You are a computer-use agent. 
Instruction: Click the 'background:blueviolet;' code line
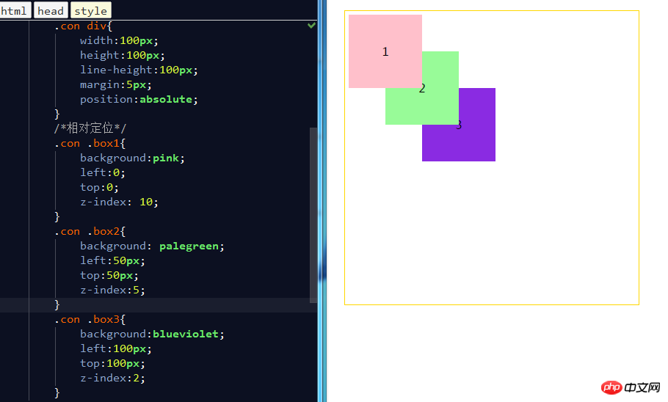(152, 334)
